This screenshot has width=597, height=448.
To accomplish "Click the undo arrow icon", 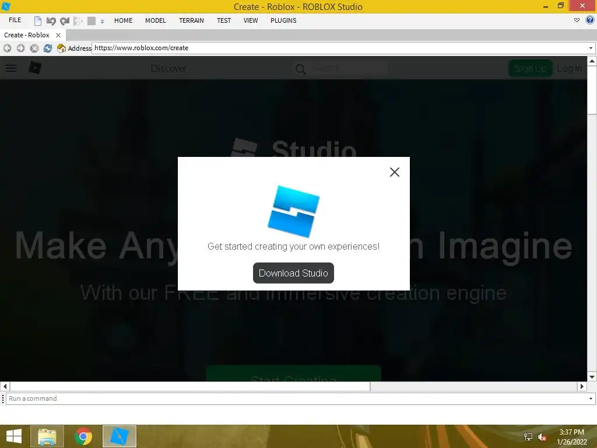I will point(51,21).
